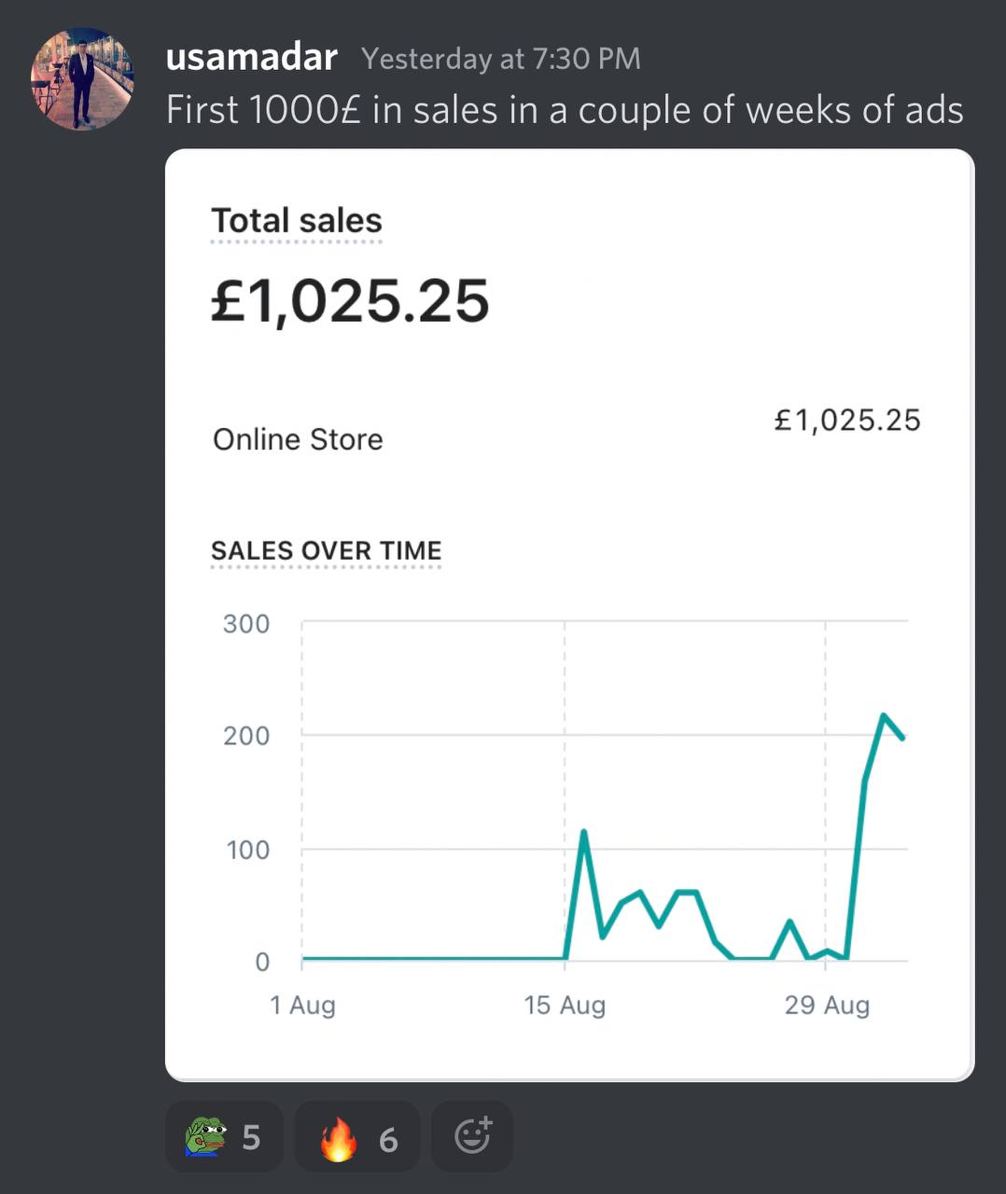Image resolution: width=1006 pixels, height=1194 pixels.
Task: Click the usamadar username
Action: pyautogui.click(x=251, y=58)
